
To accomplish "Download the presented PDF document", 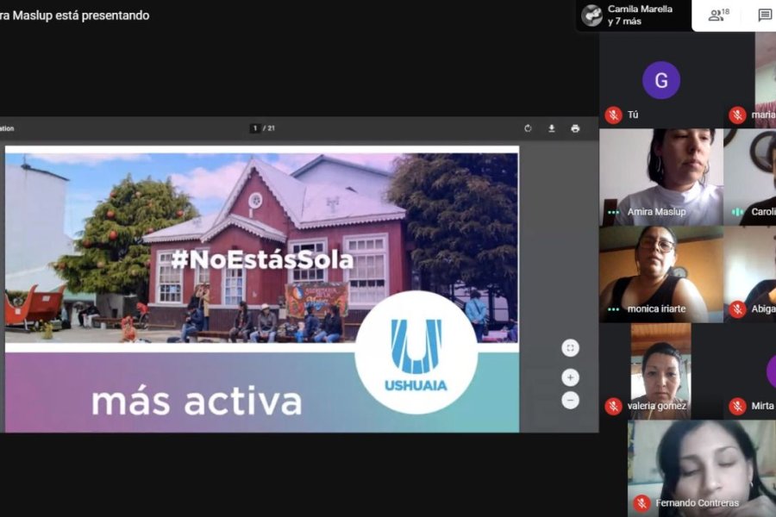I will click(551, 128).
